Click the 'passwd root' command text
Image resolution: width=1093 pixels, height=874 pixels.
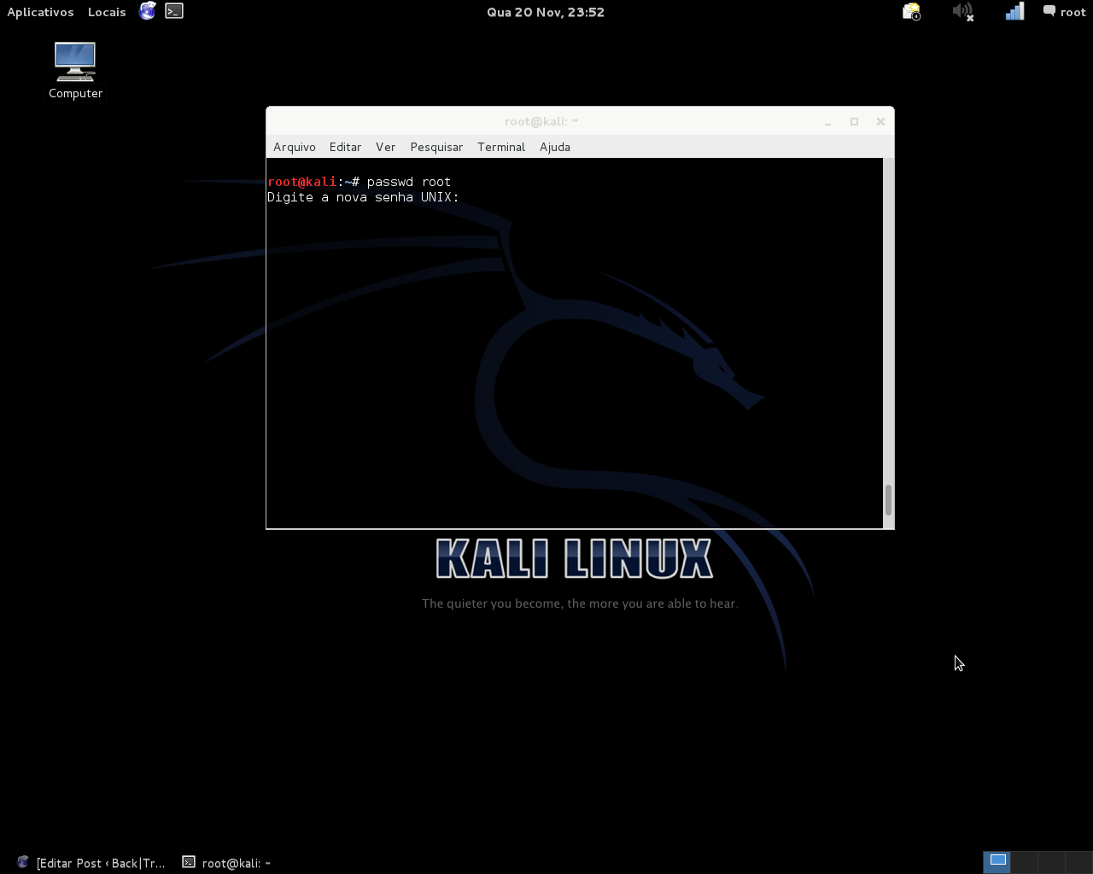(x=409, y=182)
